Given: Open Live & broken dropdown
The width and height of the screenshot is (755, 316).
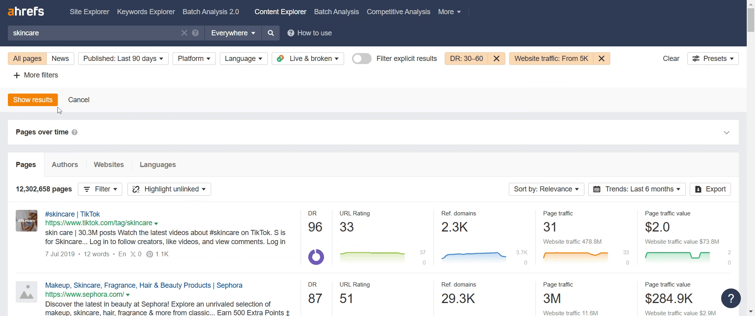Looking at the screenshot, I should coord(308,59).
